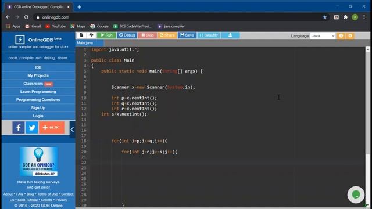Open the Chrome profile avatar icon

point(355,17)
